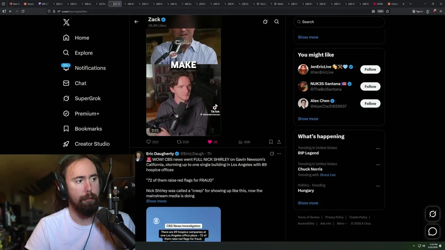
Task: Click the X logo in the sidebar
Action: (66, 23)
